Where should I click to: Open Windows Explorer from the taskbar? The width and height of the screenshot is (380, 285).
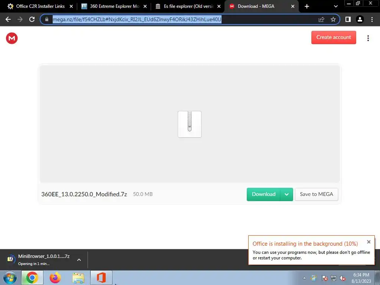(78, 278)
